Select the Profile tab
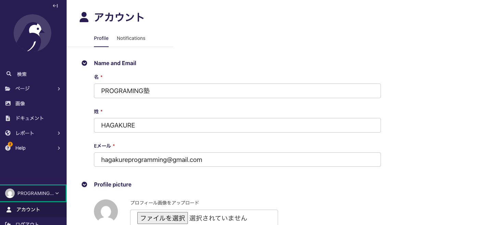Screen dimensions: 482x225 coord(101,38)
